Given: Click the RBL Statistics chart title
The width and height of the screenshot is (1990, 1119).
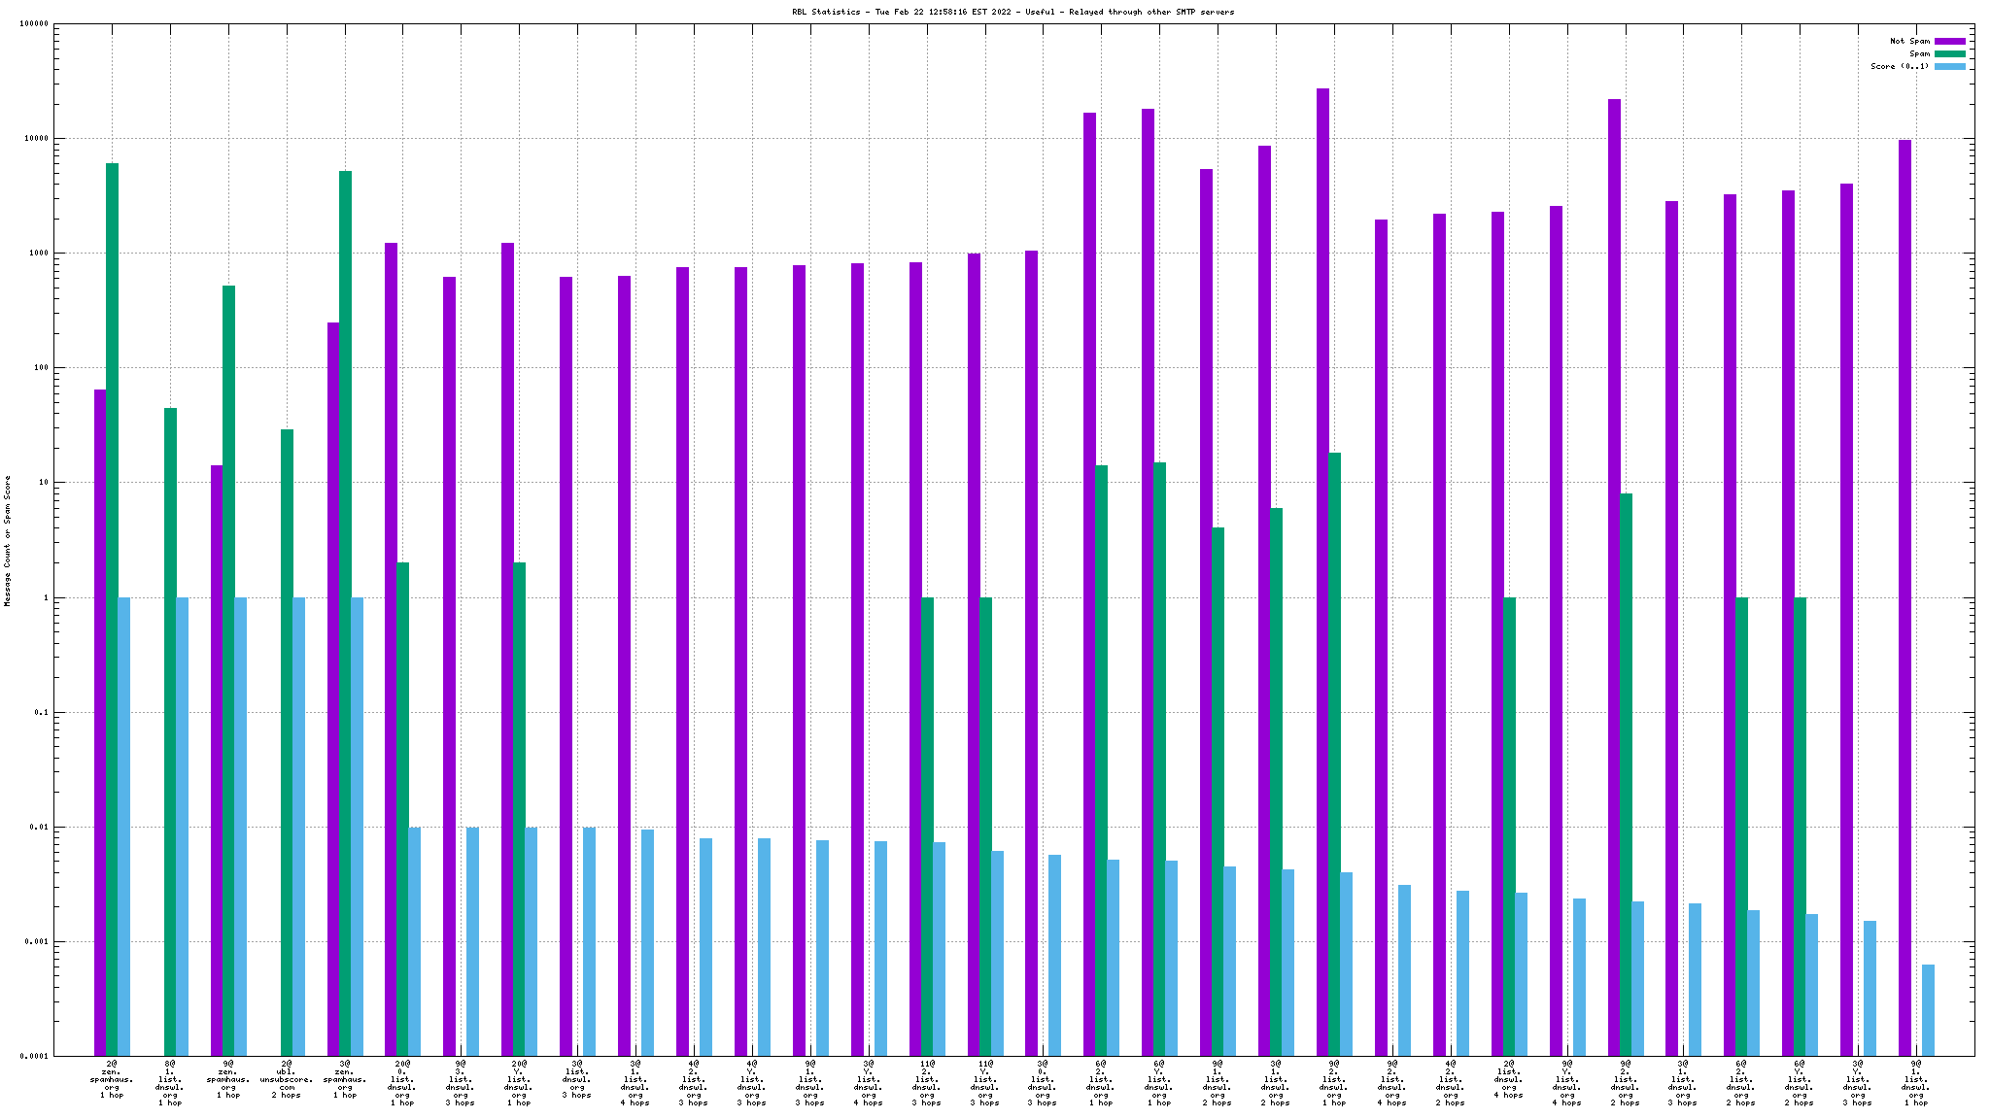Looking at the screenshot, I should click(x=1012, y=12).
